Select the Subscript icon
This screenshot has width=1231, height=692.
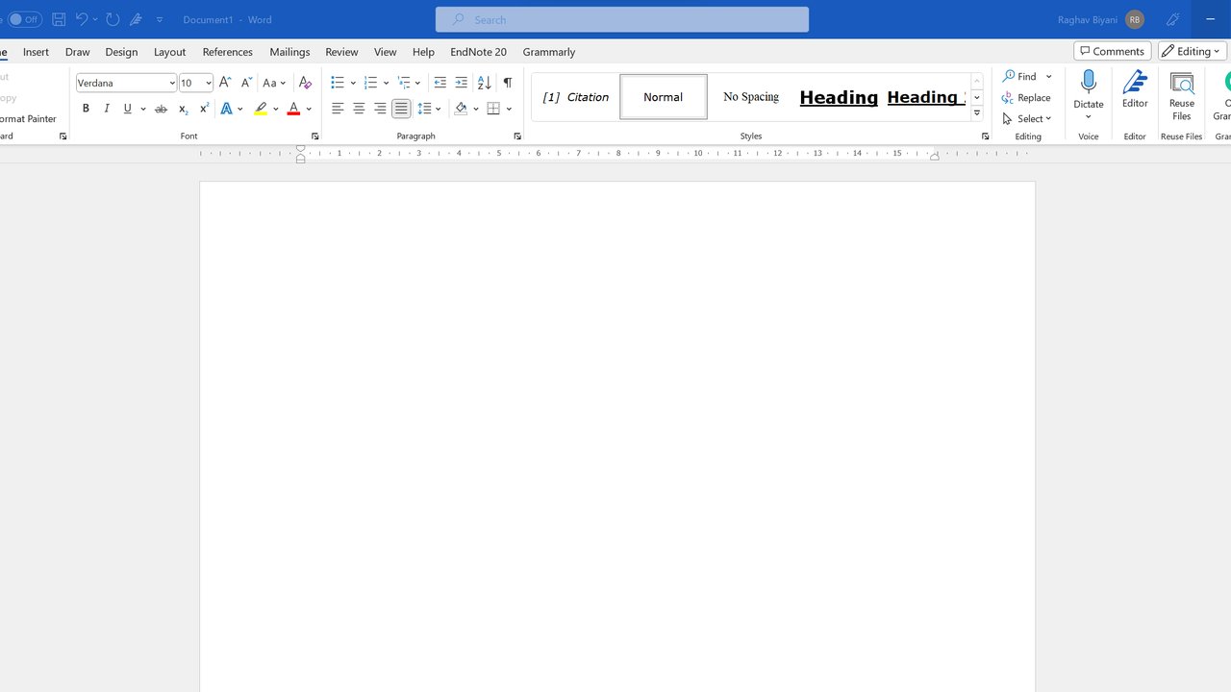183,109
